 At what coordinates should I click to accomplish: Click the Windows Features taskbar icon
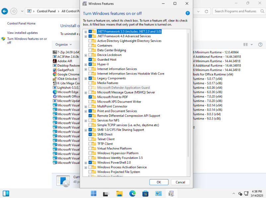(x=171, y=193)
